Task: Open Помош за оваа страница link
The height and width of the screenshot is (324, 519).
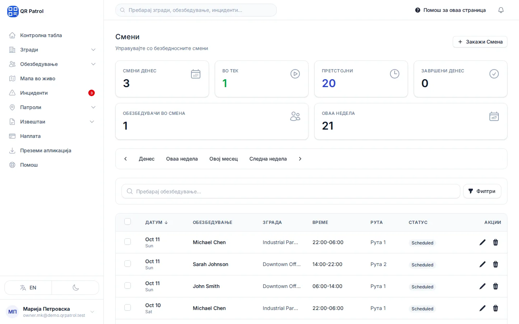Action: 451,10
